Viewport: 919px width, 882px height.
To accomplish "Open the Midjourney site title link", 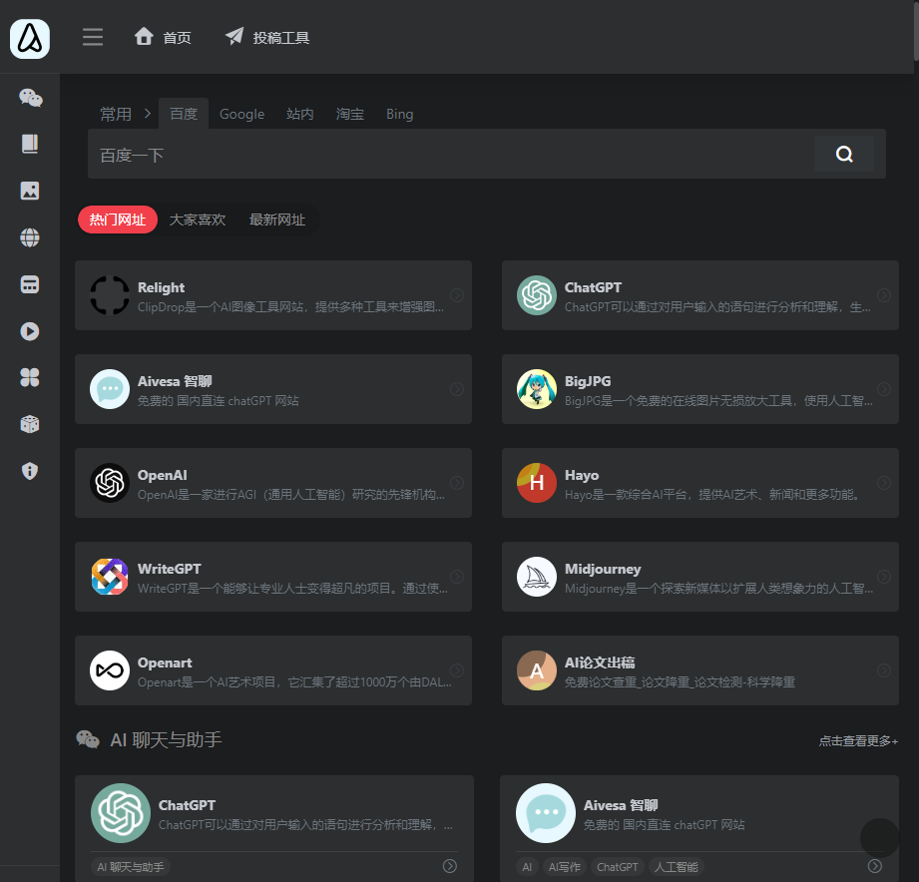I will coord(603,569).
